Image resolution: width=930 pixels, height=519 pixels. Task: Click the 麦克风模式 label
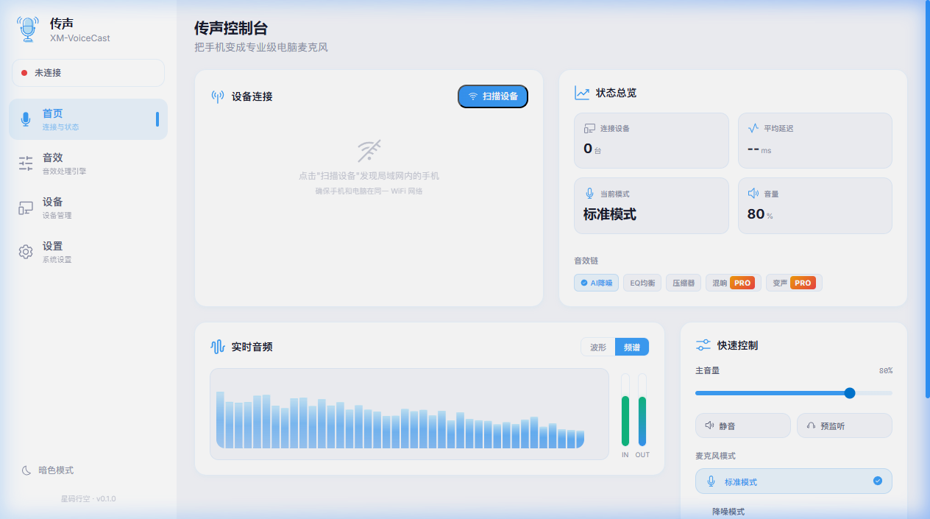pyautogui.click(x=716, y=456)
